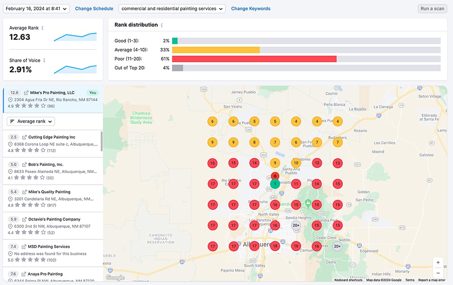Click the red Poor rank distribution bar
The image size is (453, 285).
pos(254,58)
